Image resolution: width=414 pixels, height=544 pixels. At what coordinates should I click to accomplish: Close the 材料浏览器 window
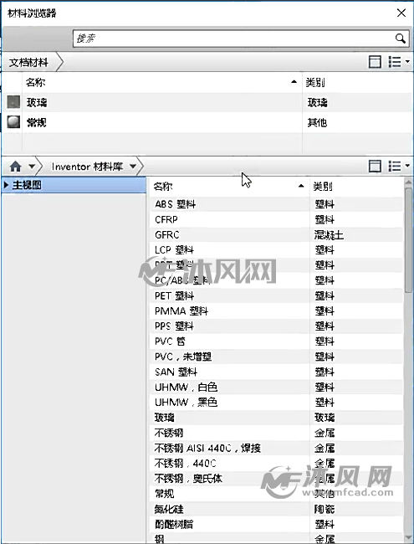point(401,13)
